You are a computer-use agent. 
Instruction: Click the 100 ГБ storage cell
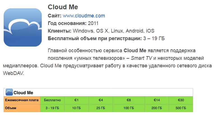(129, 108)
